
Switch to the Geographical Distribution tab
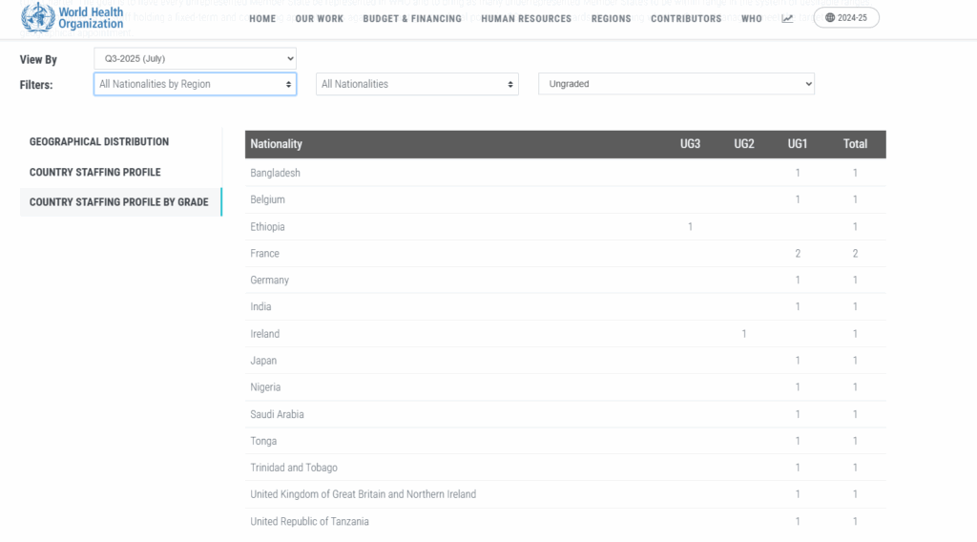(x=99, y=141)
